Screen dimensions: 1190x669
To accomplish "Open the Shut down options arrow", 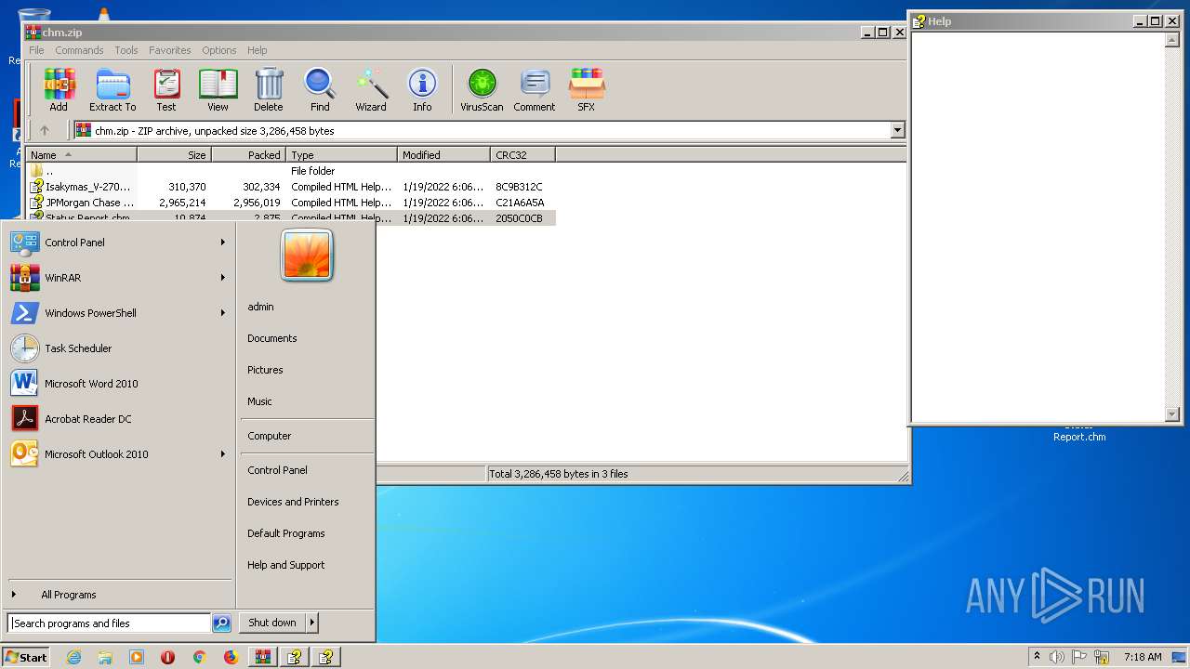I will tap(312, 623).
